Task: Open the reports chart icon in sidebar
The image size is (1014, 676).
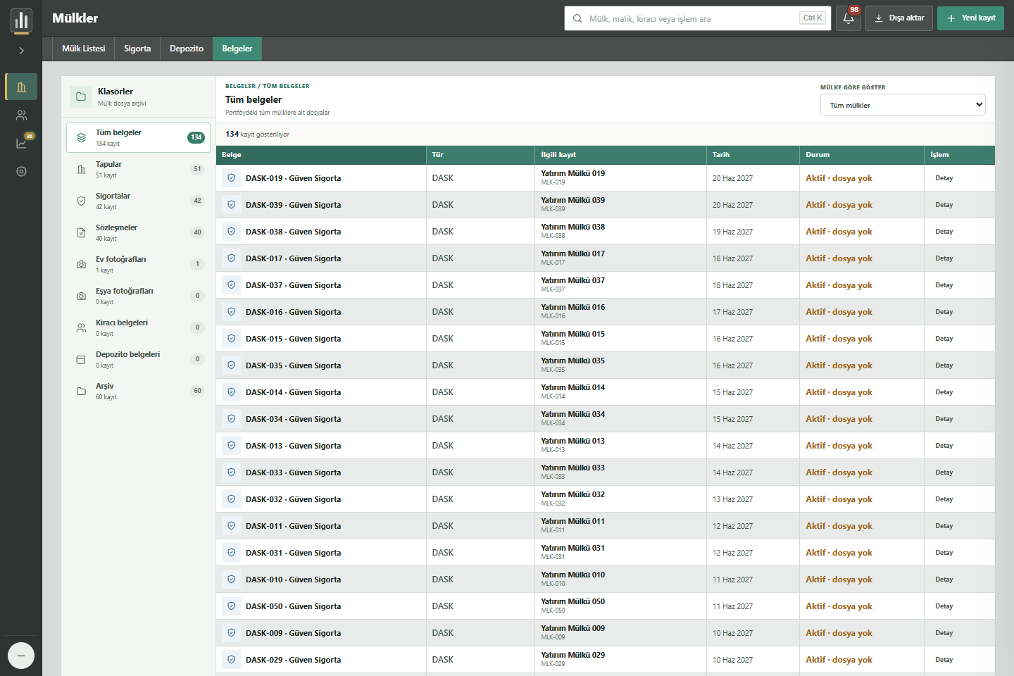Action: 21,143
